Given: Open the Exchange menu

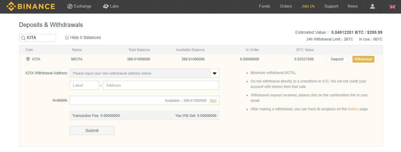Looking at the screenshot, I should (x=79, y=6).
